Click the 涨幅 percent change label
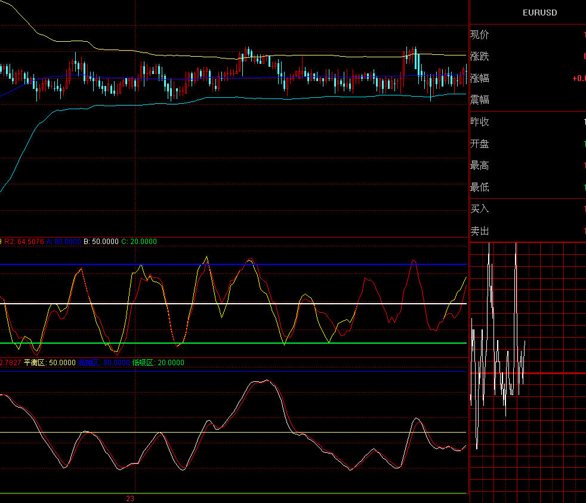The height and width of the screenshot is (503, 586). (x=480, y=78)
